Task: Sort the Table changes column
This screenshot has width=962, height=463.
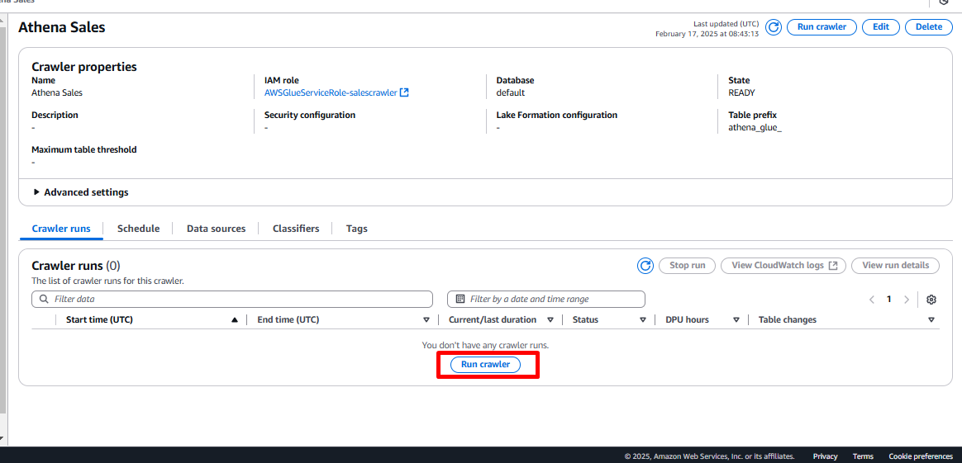Action: [931, 320]
